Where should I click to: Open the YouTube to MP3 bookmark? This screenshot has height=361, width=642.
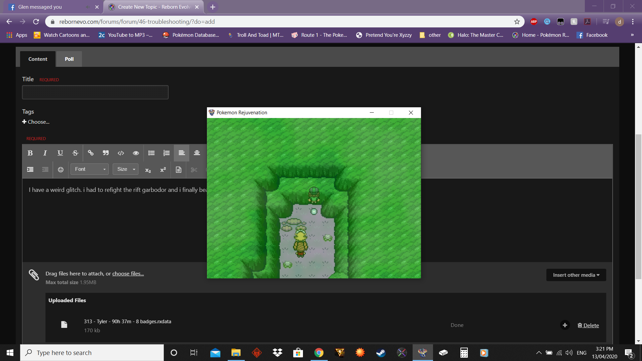pyautogui.click(x=125, y=35)
